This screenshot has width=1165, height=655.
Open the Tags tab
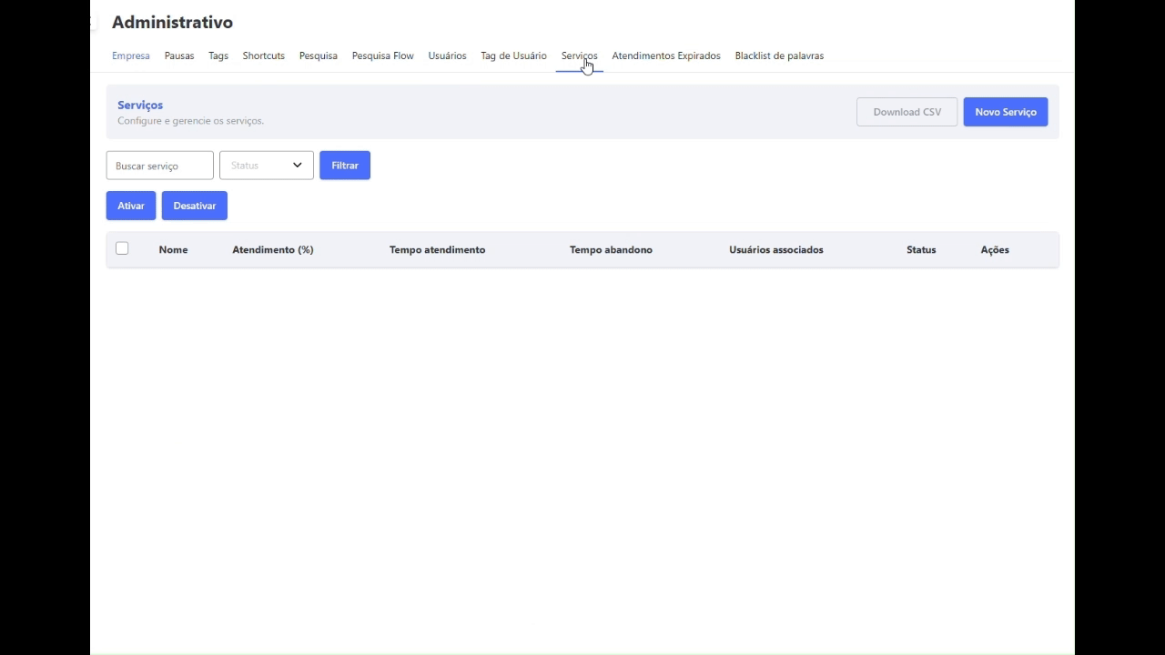tap(218, 55)
